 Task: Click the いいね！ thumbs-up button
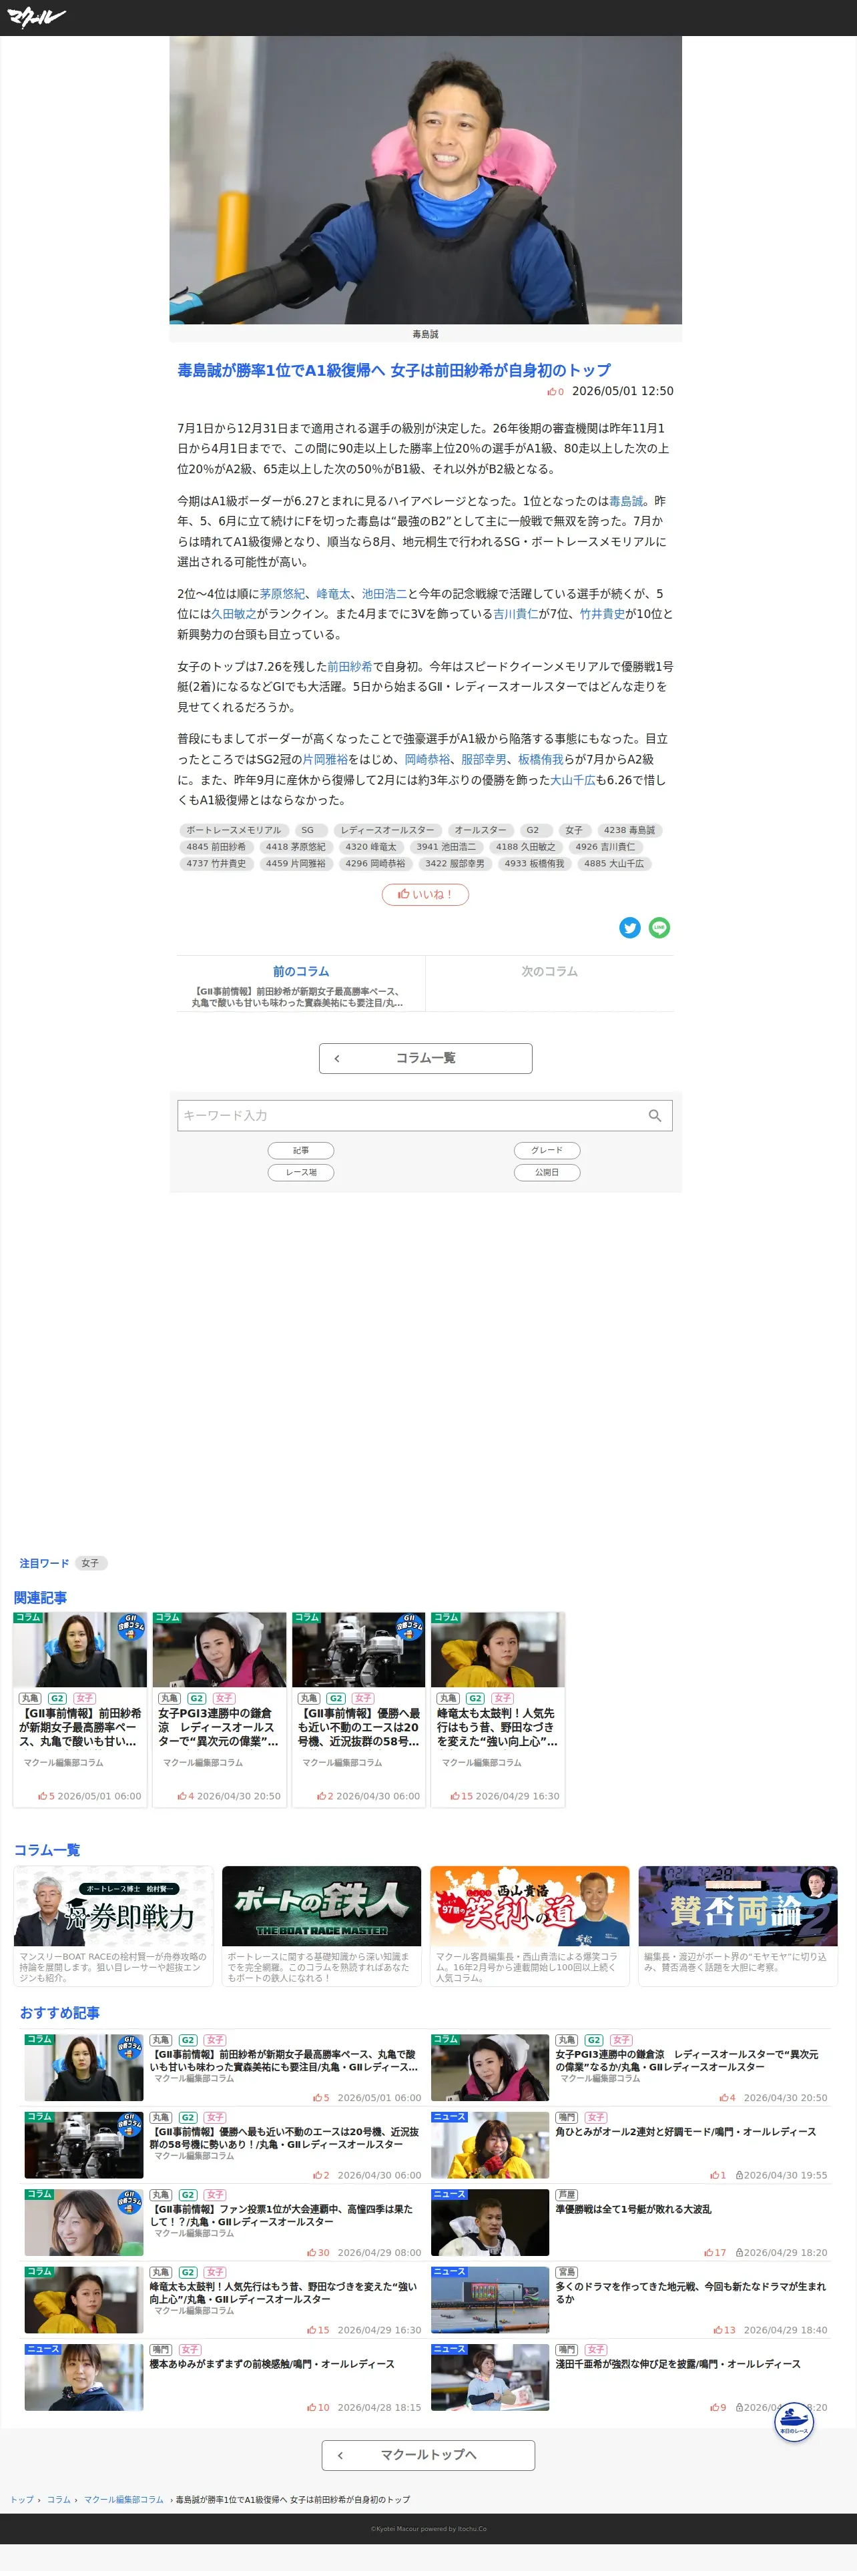425,894
